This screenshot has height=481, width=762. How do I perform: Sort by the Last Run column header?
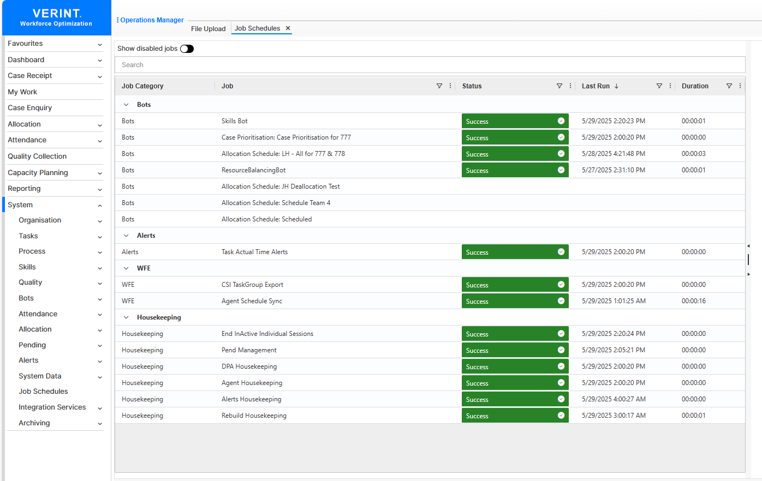[596, 86]
